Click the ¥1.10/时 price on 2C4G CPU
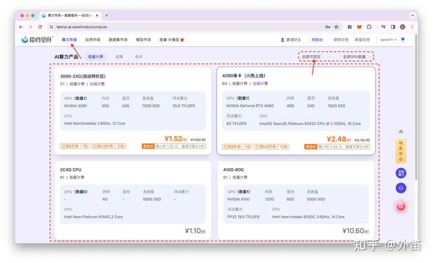The width and height of the screenshot is (433, 263). [x=195, y=231]
